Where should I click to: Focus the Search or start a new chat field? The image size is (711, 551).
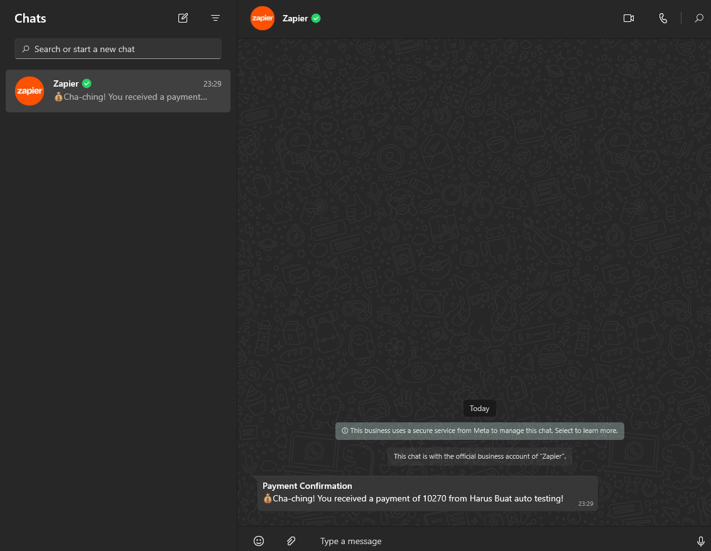[x=118, y=48]
